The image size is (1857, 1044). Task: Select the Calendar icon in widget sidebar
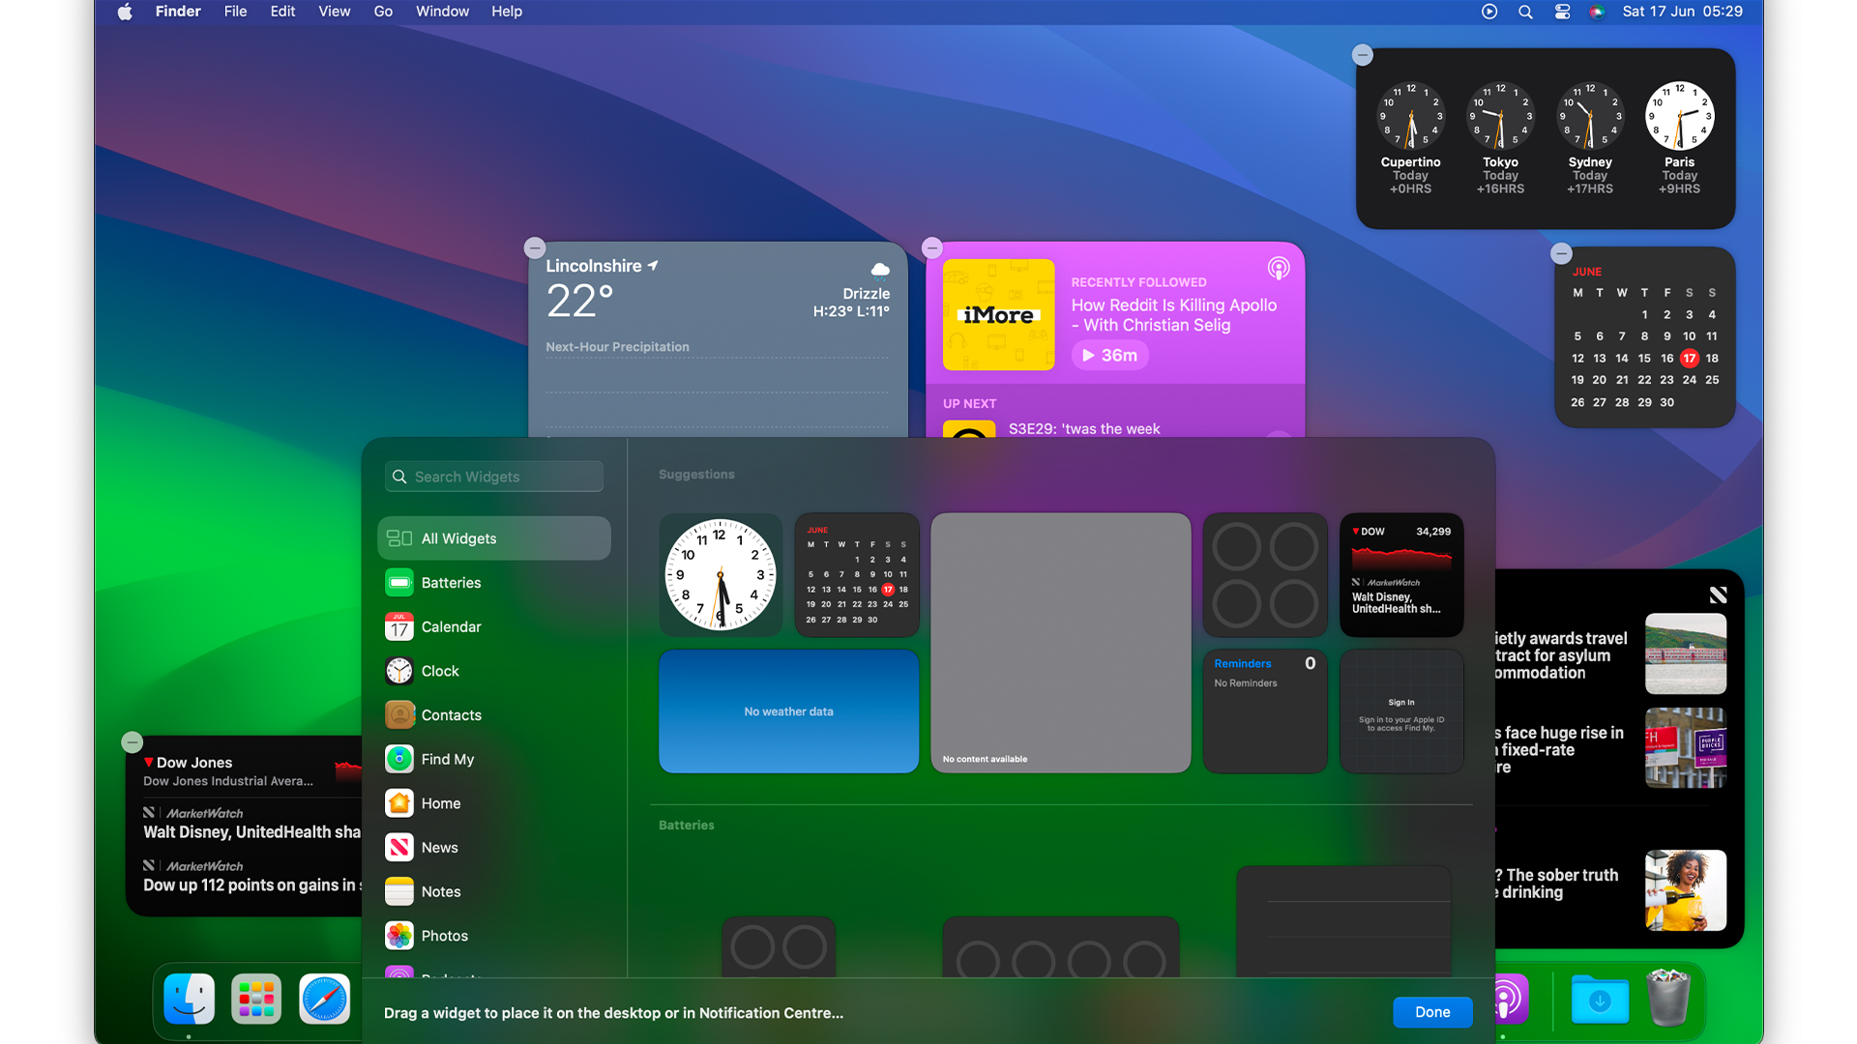coord(399,625)
